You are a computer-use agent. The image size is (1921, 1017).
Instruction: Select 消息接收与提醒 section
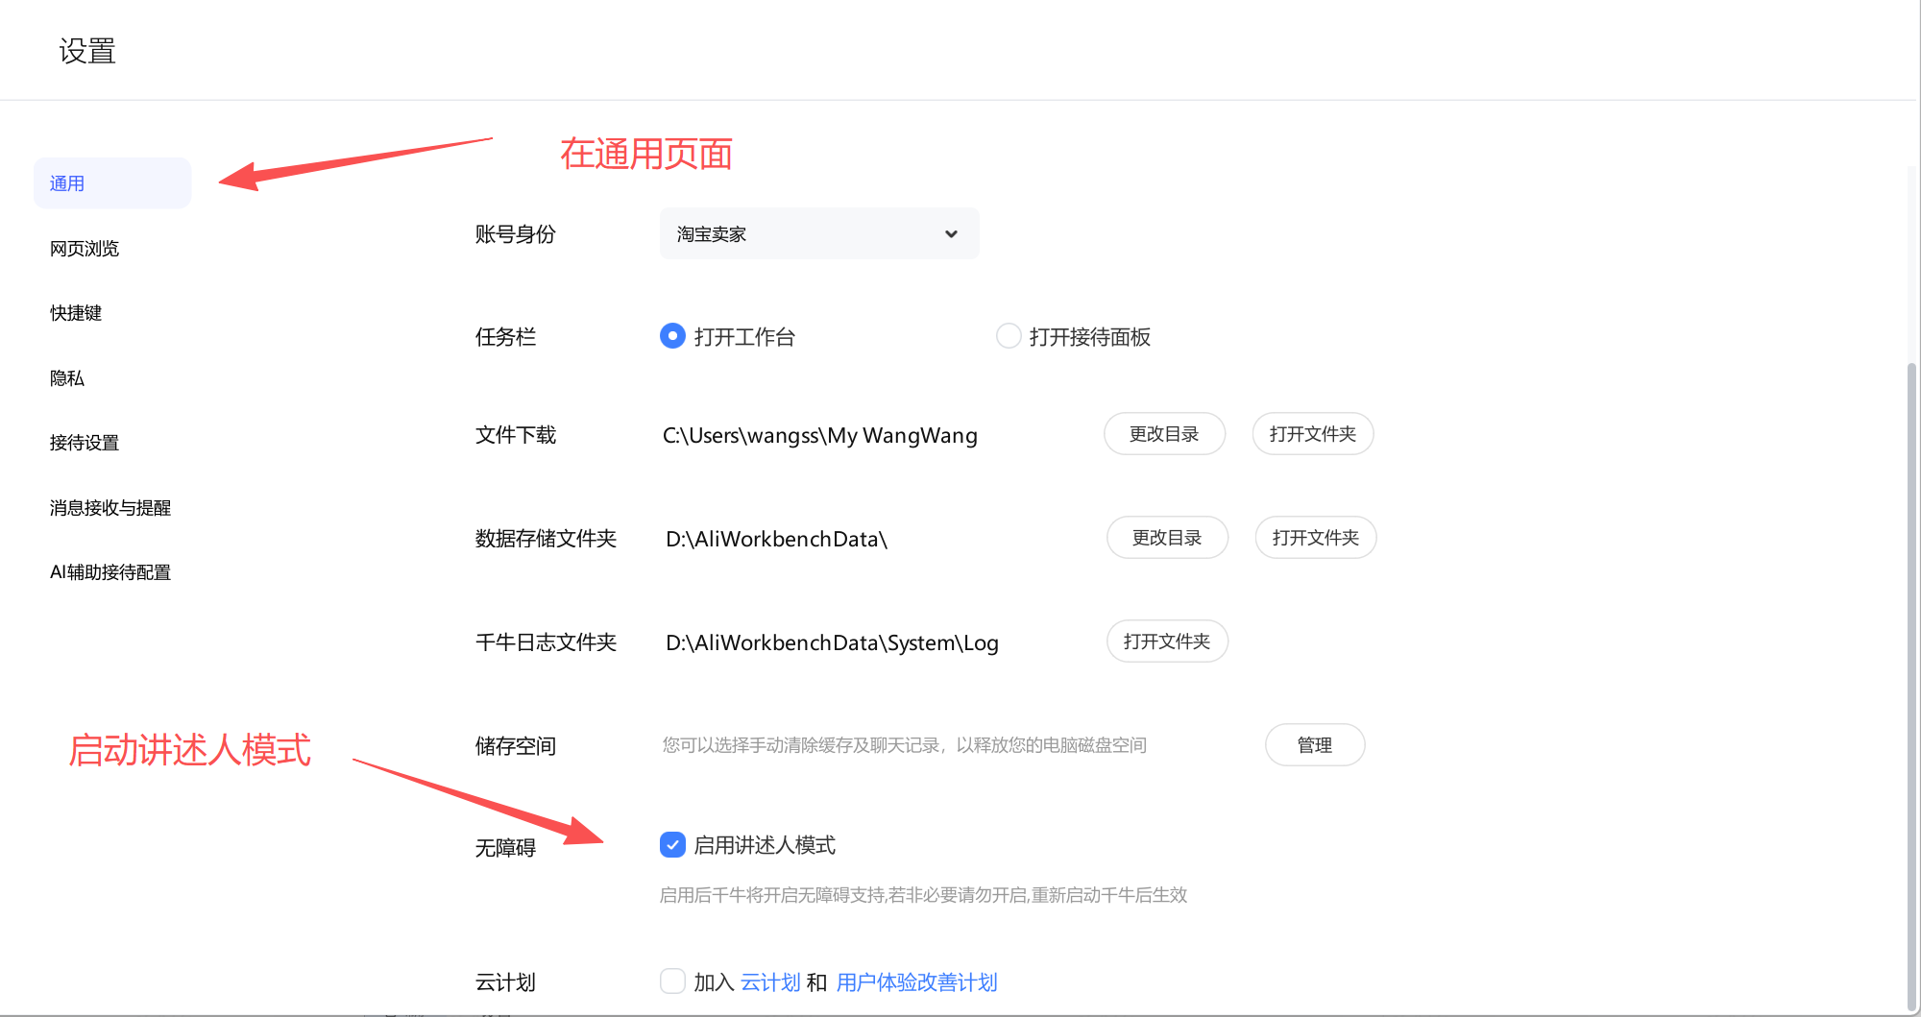[x=110, y=508]
